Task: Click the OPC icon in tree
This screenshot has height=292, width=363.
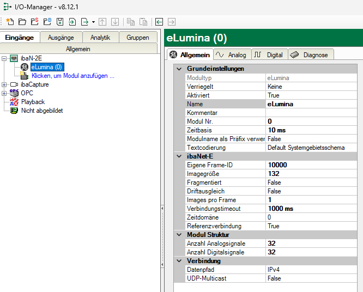Action: 15,93
